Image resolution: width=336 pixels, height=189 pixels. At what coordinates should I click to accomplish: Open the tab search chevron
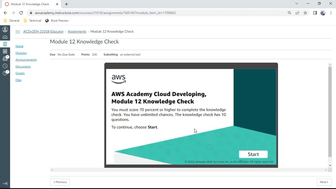297,4
